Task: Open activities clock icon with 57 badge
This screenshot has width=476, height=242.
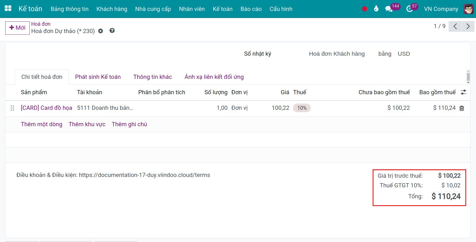Action: [410, 9]
